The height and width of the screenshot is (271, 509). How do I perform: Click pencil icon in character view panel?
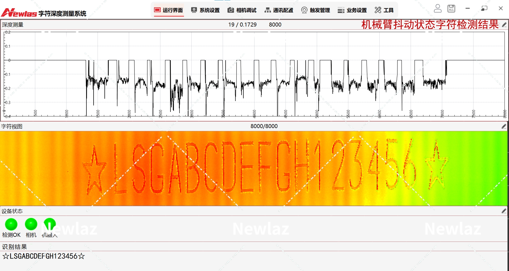[x=504, y=126]
